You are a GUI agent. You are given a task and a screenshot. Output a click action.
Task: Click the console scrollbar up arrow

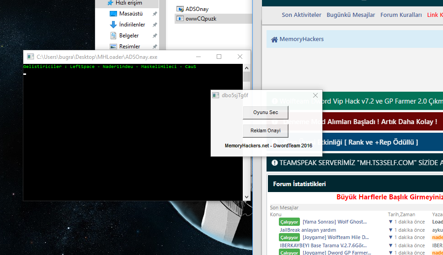click(x=246, y=68)
